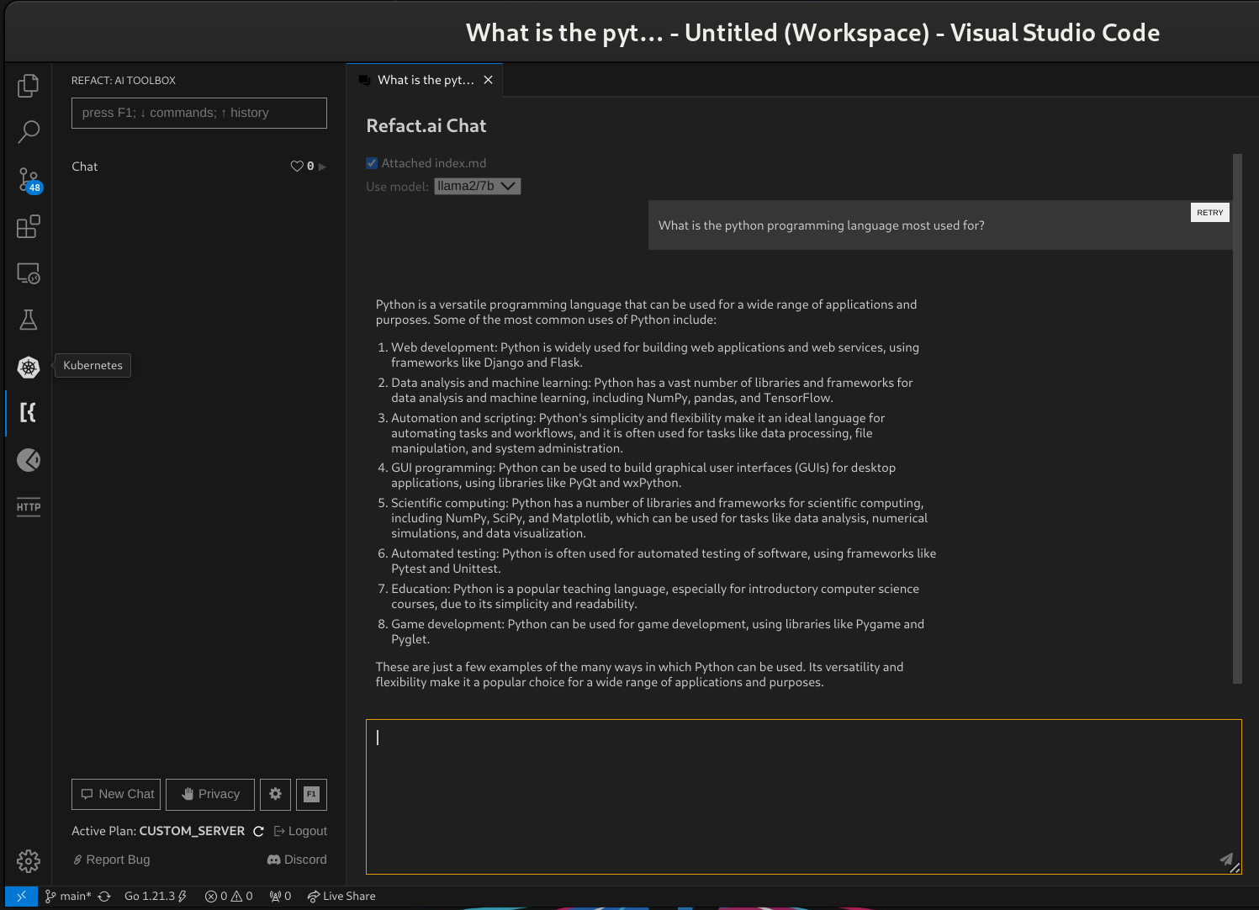Screen dimensions: 1259x910
Task: Open the Kubernetes view icon
Action: [29, 367]
